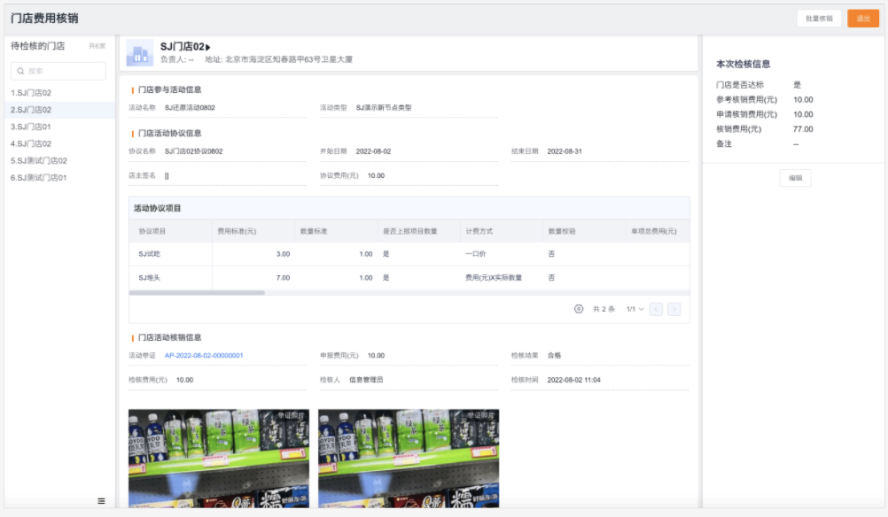Click the 待检核的门店 sidebar heading

coord(38,46)
